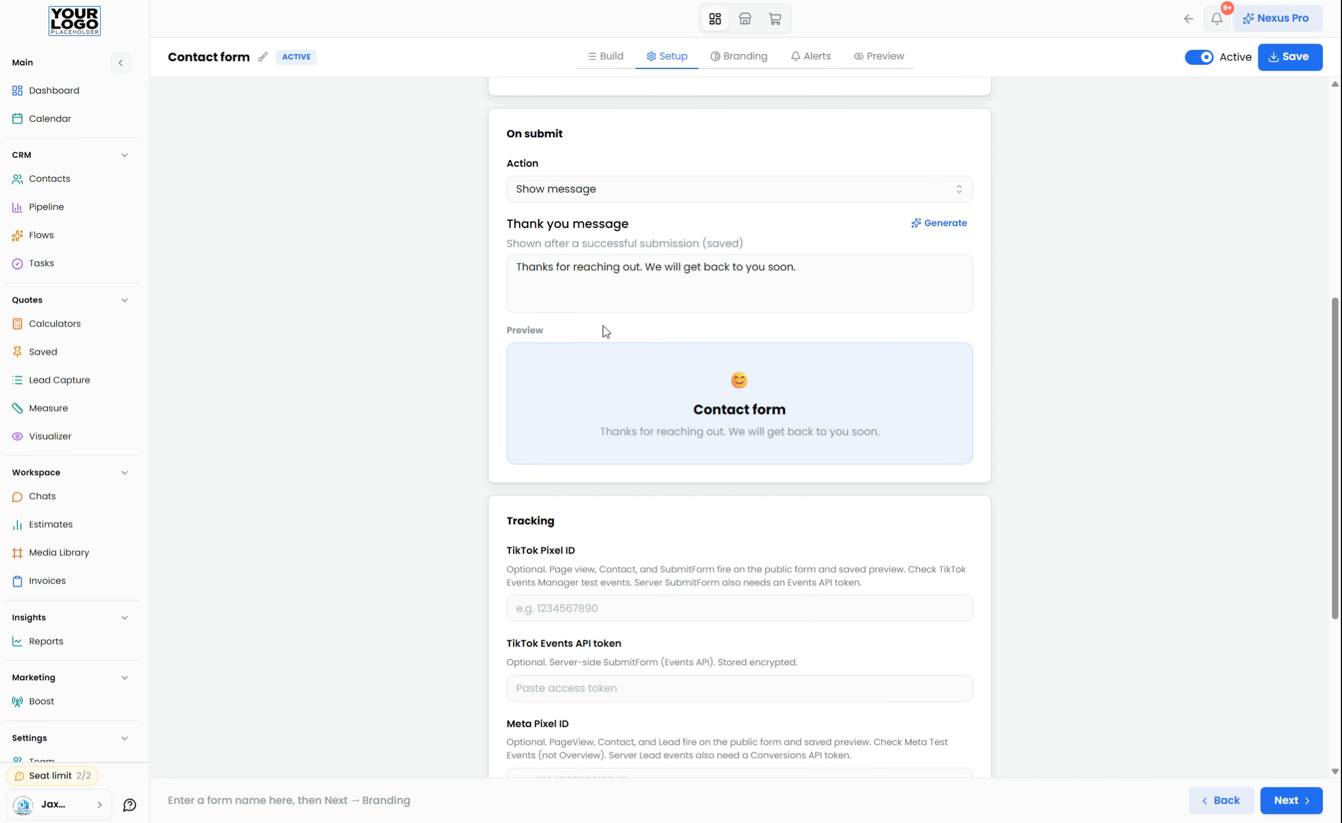Switch to the Preview tab

tap(879, 56)
